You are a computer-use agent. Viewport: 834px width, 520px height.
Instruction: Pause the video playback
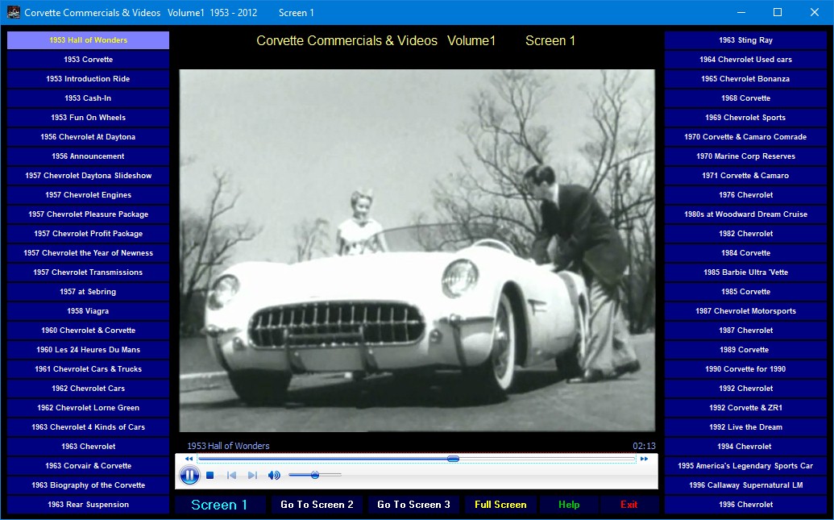tap(189, 475)
